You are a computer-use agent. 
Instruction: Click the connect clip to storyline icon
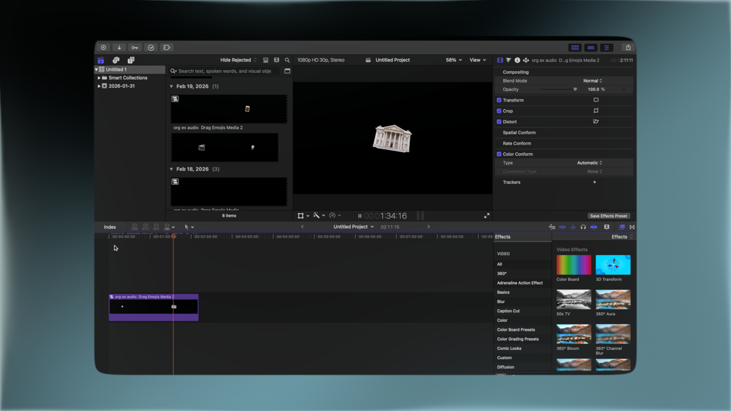[135, 227]
